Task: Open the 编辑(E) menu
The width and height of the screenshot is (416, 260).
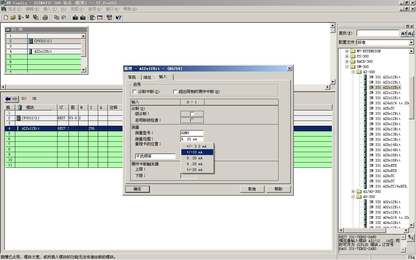Action: point(32,9)
